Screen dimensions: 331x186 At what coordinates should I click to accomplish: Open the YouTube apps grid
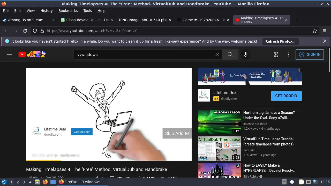[276, 55]
